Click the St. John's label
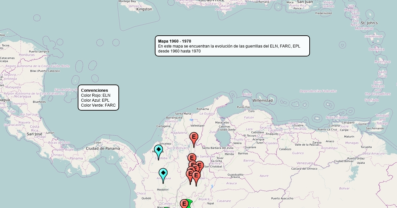This screenshot has width=397, height=208. coord(369,23)
